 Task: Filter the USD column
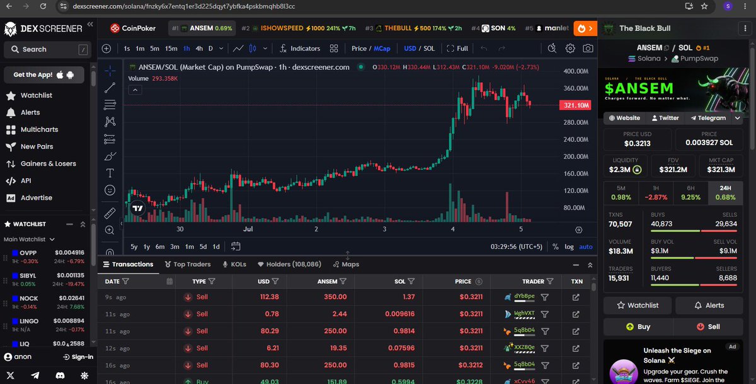click(x=276, y=281)
